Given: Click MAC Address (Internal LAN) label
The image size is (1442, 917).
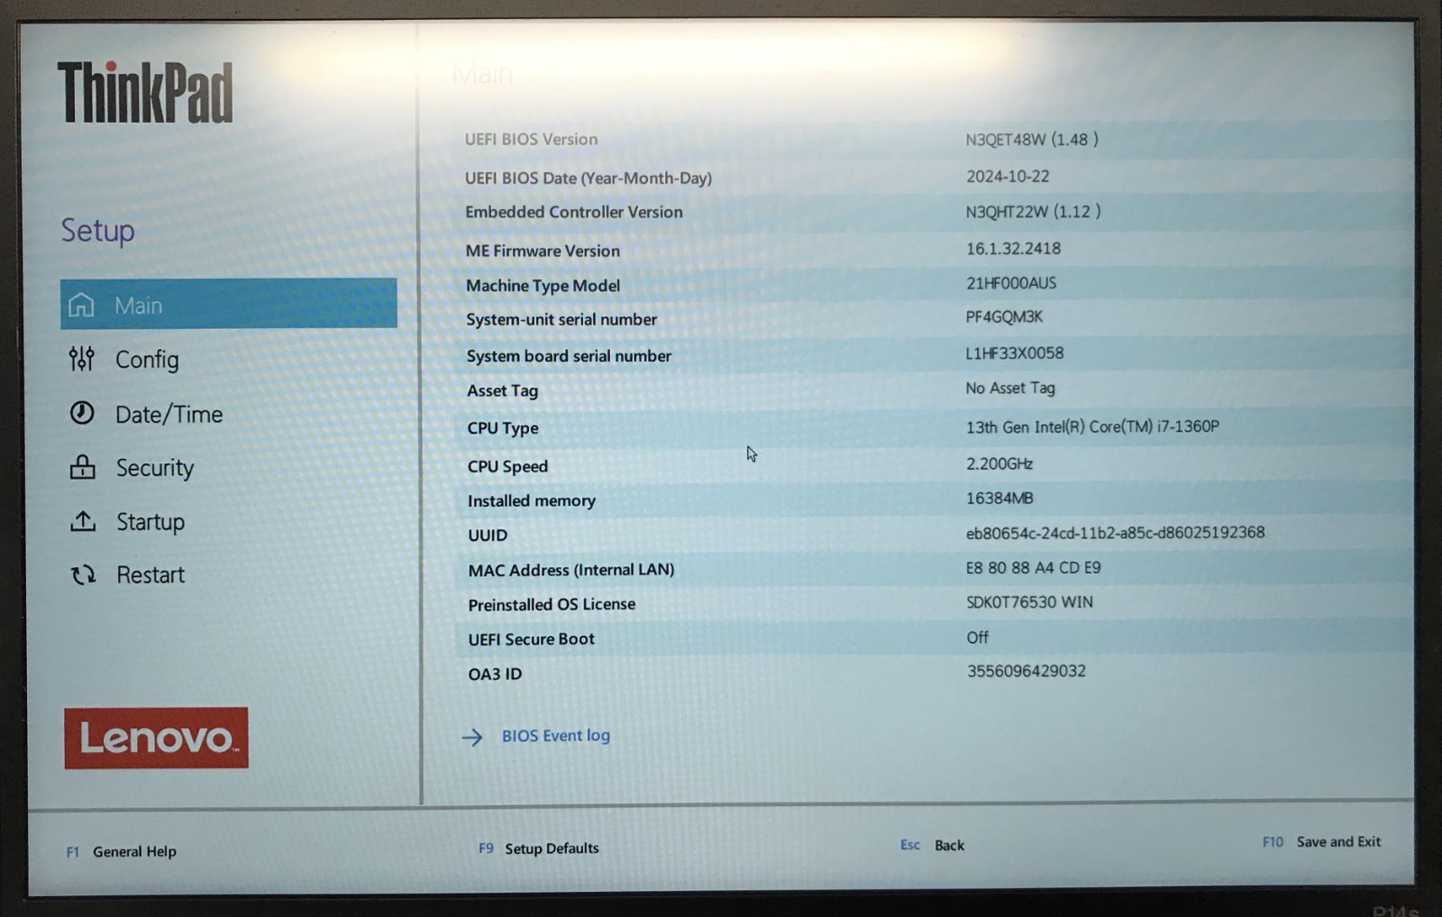Looking at the screenshot, I should click(x=571, y=570).
